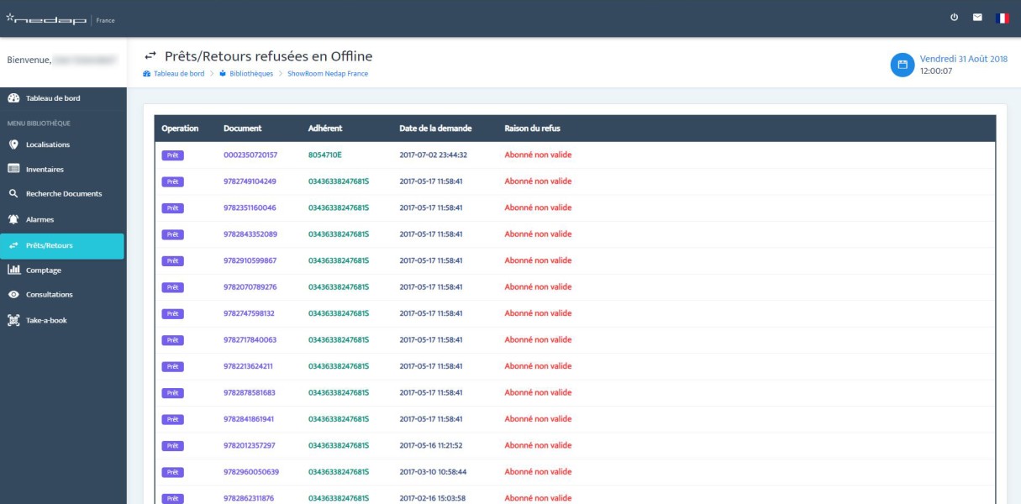Open the mail envelope icon

coord(977,18)
